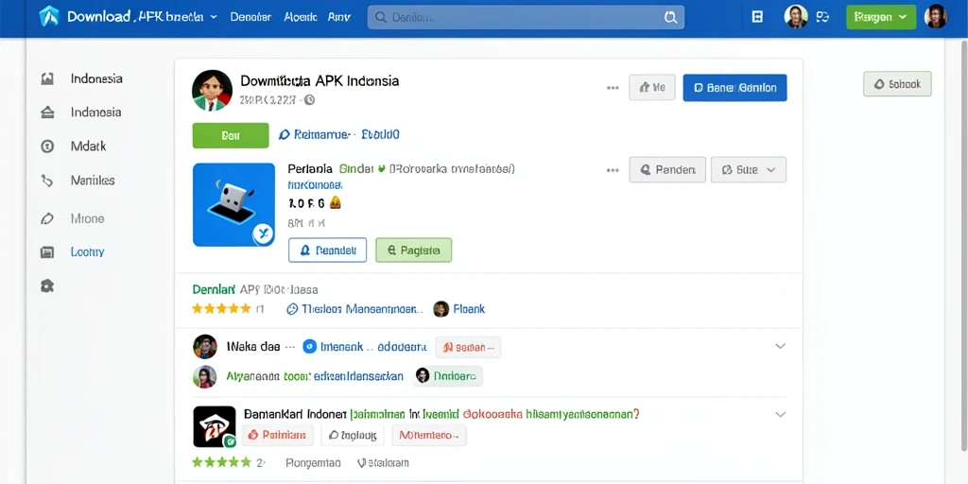Click the Mdatk sidebar icon
Viewport: 968px width, 484px height.
tap(47, 147)
